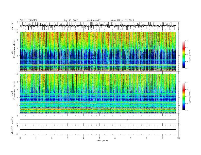The image size is (201, 155).
Task: Click the log(PSD) label beside ch.2 colorbar
Action: pos(190,97)
